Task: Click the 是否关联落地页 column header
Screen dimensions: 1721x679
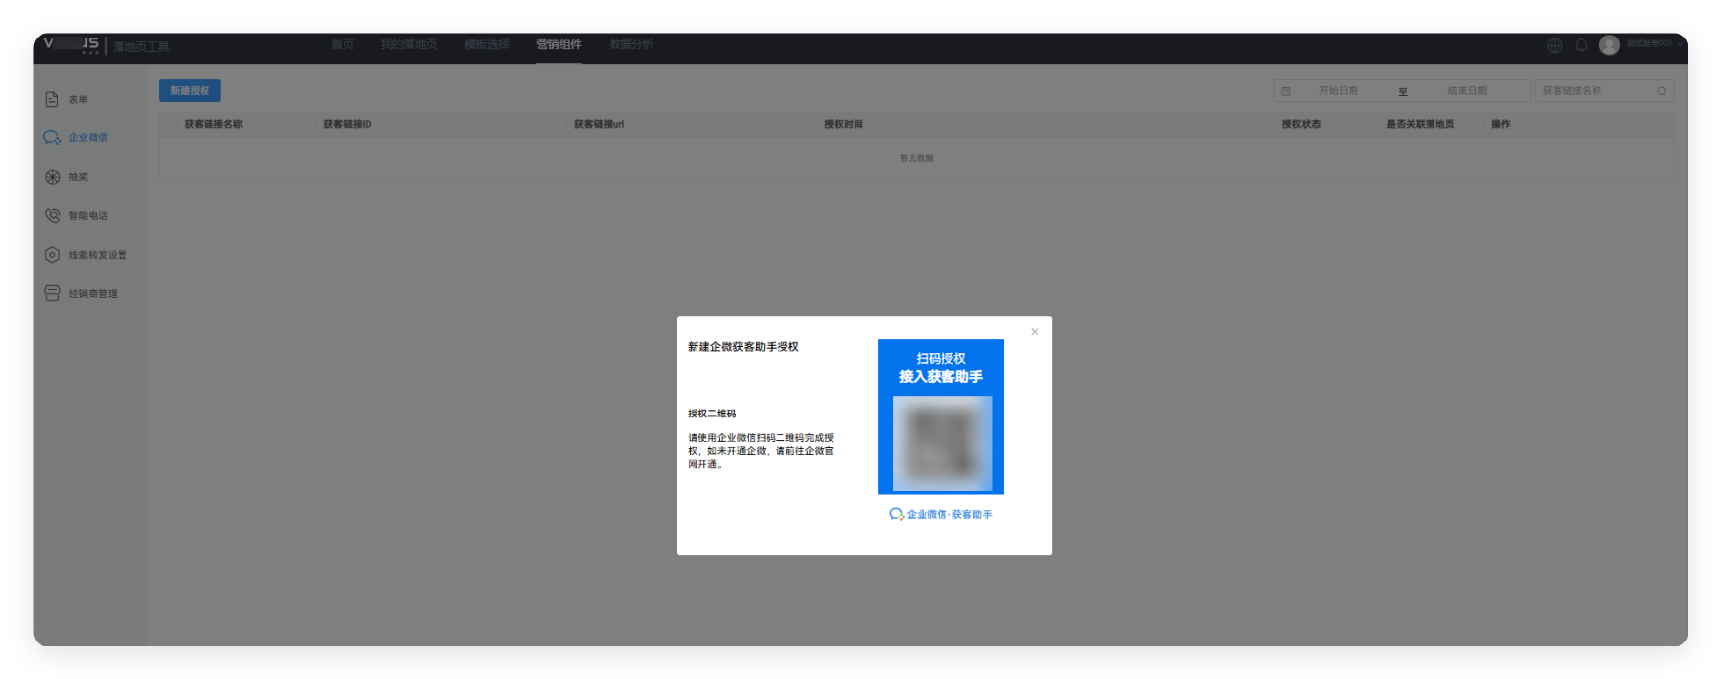Action: [x=1421, y=124]
